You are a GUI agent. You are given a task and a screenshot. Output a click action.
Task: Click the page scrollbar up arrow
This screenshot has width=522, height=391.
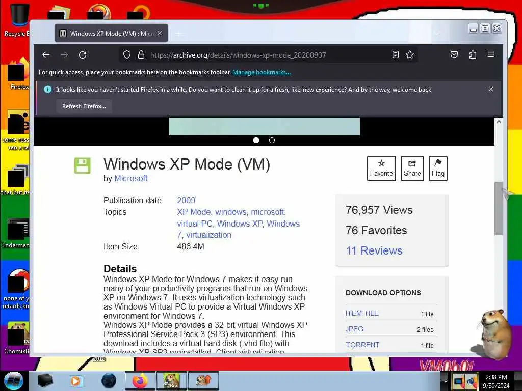[x=499, y=122]
